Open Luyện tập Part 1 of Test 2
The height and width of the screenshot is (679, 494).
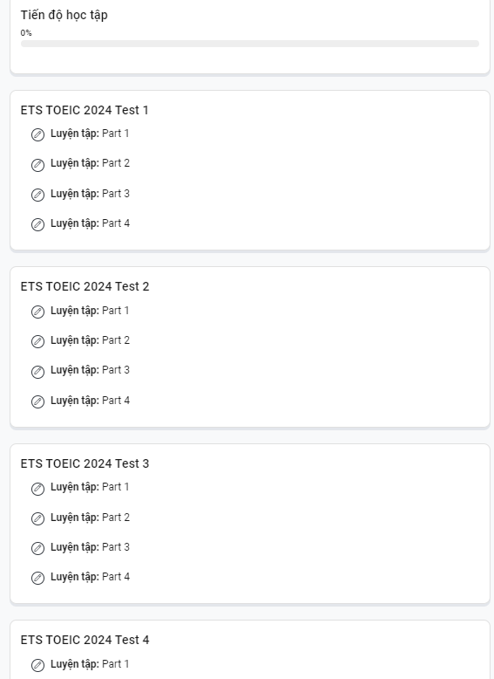tap(90, 311)
